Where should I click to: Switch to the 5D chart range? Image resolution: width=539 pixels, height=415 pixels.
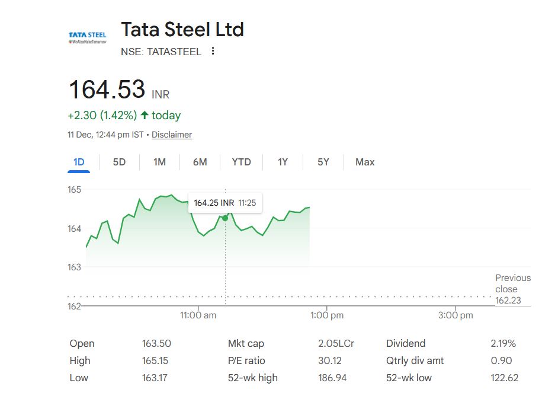119,162
